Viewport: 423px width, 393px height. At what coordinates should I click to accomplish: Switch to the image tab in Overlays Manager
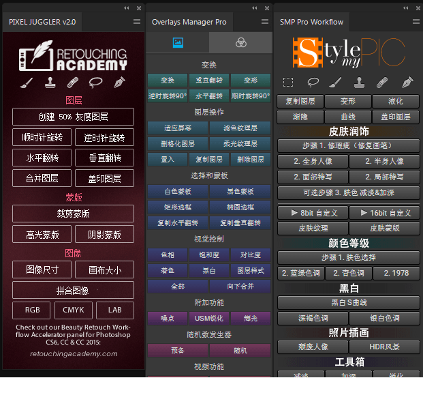tap(178, 42)
